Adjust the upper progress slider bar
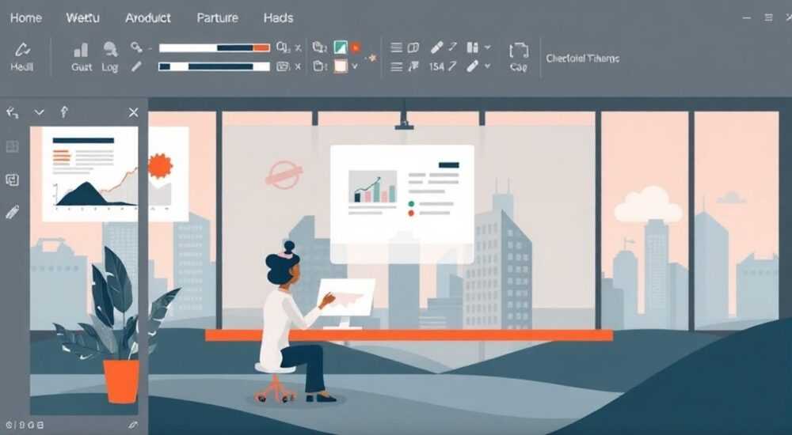Image resolution: width=792 pixels, height=435 pixels. point(214,48)
